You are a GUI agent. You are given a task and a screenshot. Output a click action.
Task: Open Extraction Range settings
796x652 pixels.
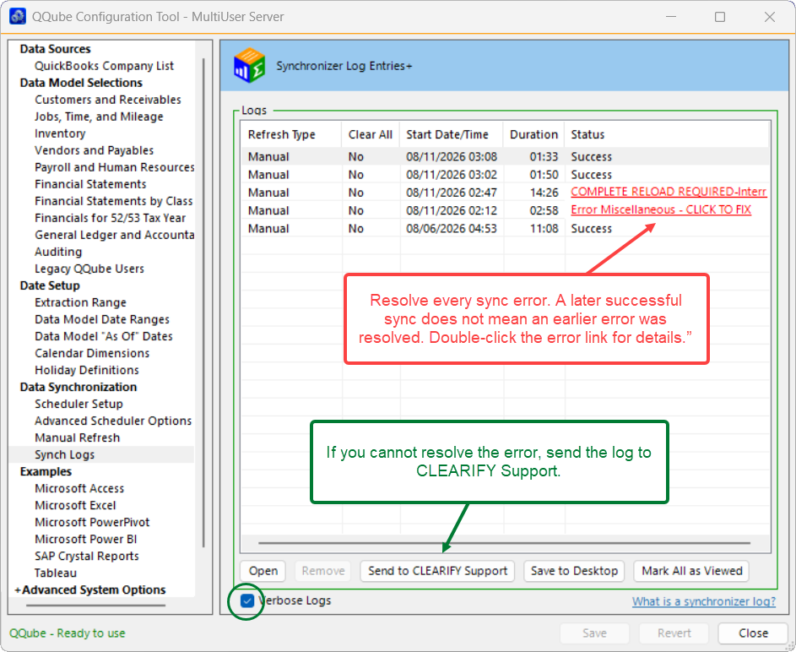(x=80, y=302)
